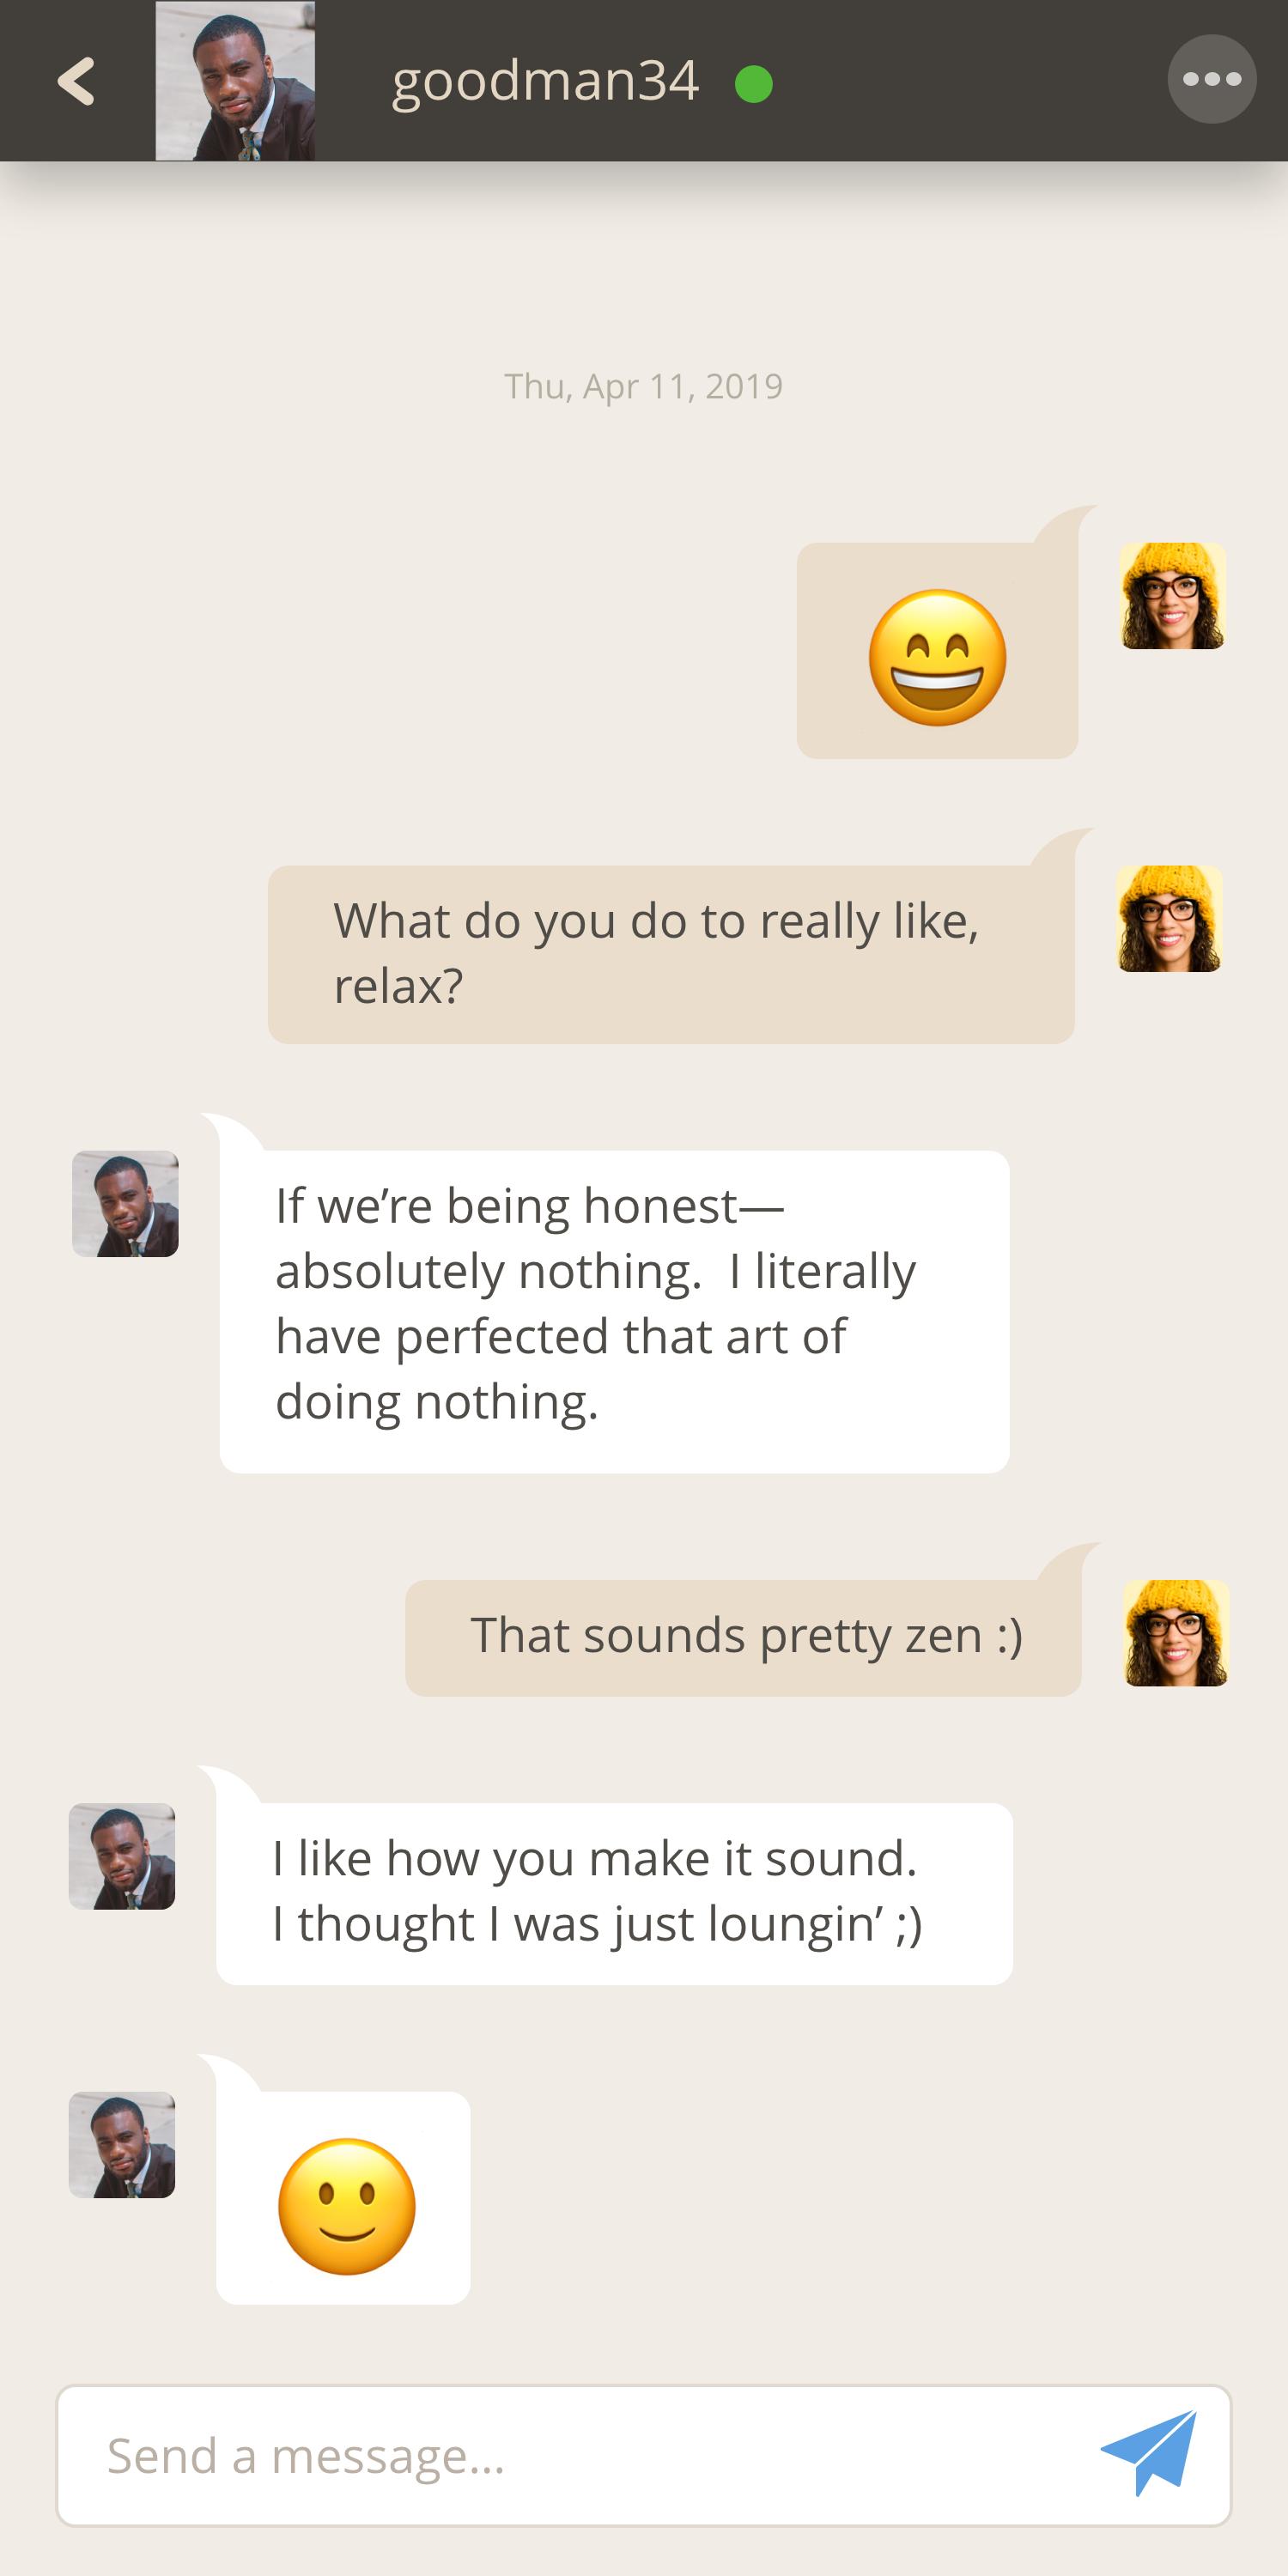This screenshot has width=1288, height=2576.
Task: Click the green online status dot
Action: click(753, 84)
